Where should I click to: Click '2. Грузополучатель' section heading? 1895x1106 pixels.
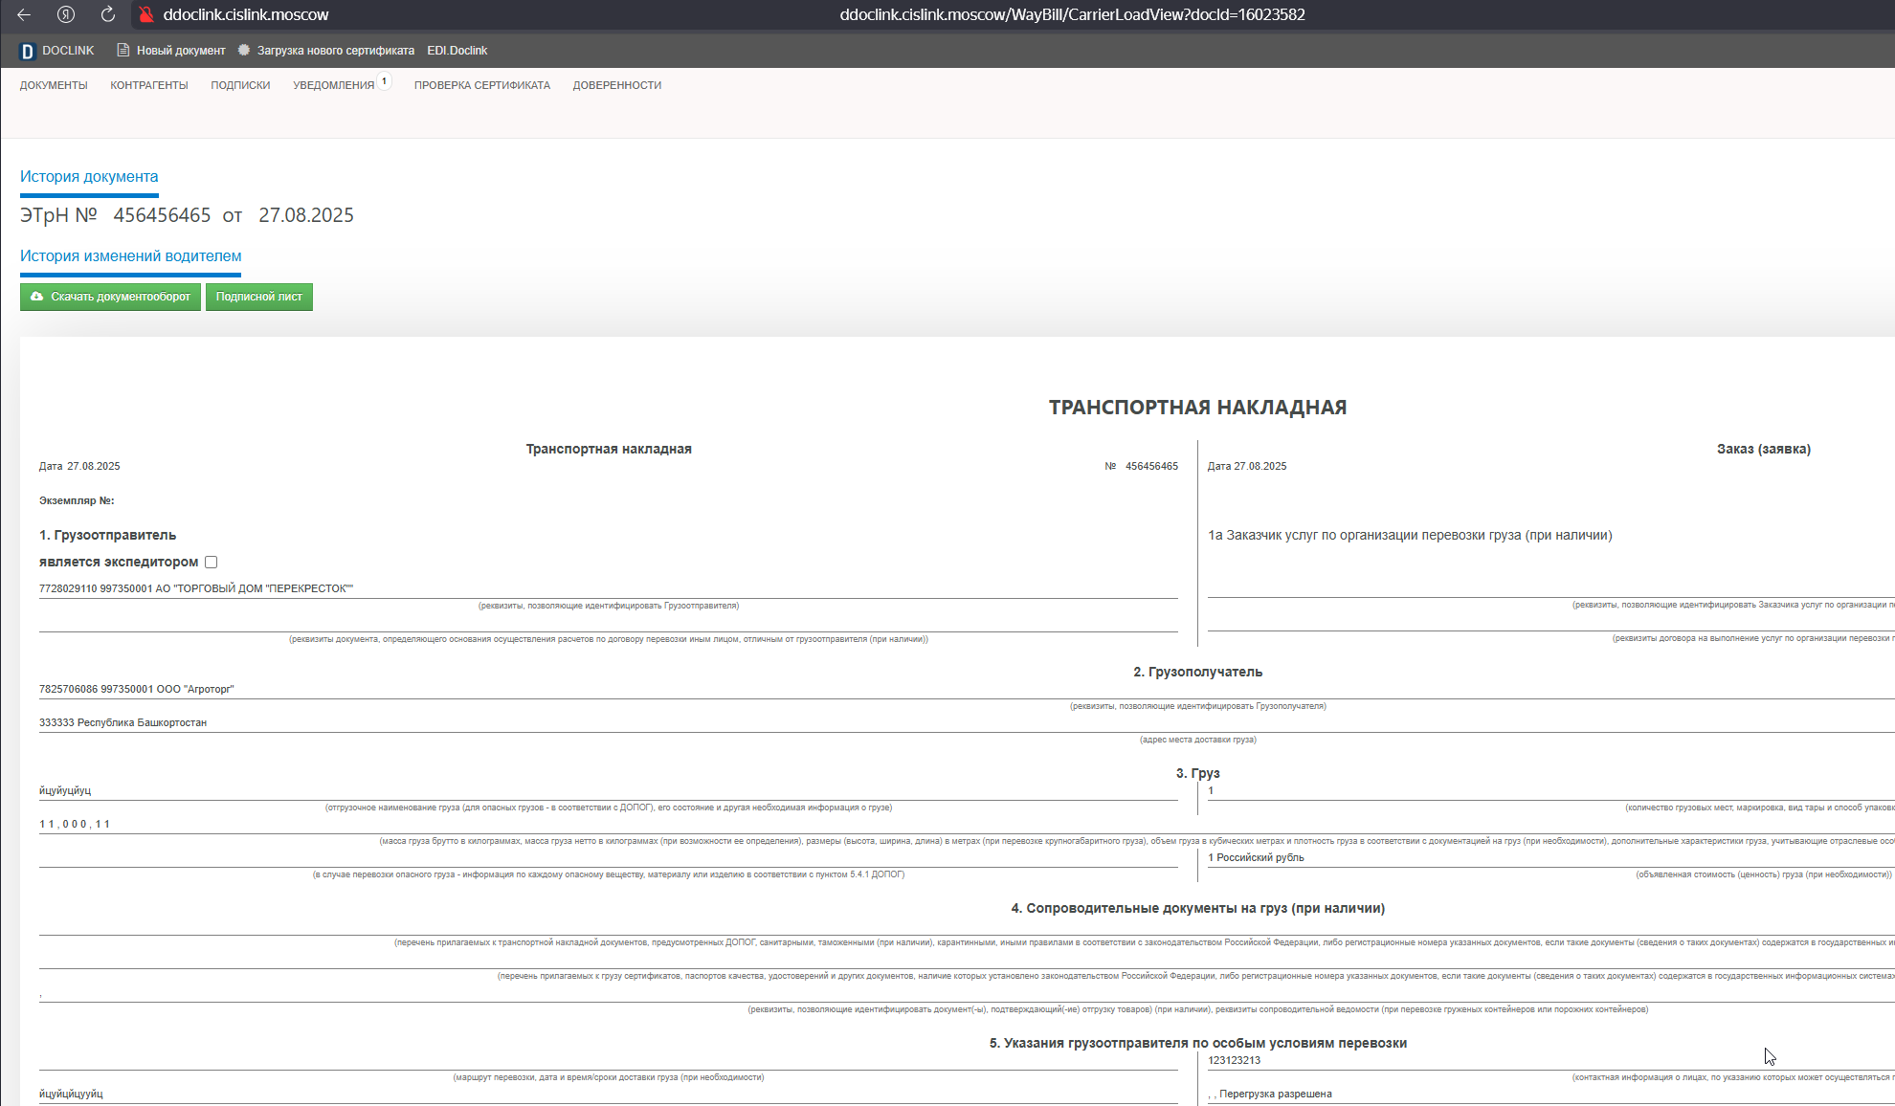click(x=1197, y=672)
